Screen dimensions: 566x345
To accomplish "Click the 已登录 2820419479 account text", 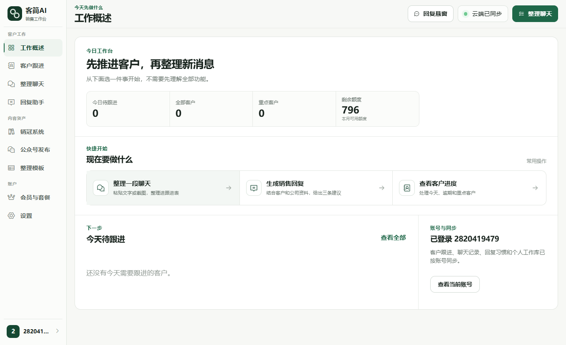I will (x=464, y=239).
